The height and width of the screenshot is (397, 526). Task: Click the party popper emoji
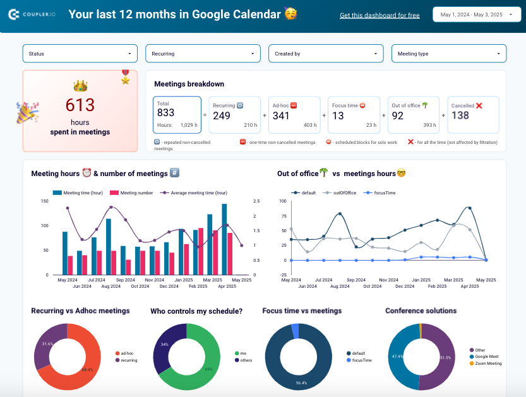[28, 112]
